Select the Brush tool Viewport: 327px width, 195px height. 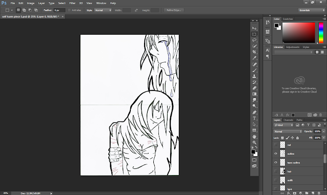(x=254, y=70)
